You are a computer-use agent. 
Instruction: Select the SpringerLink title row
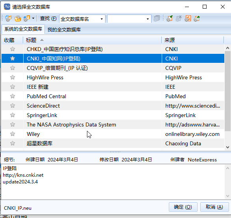(113, 115)
